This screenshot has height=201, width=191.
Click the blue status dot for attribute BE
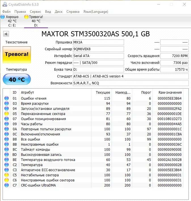[7, 160]
